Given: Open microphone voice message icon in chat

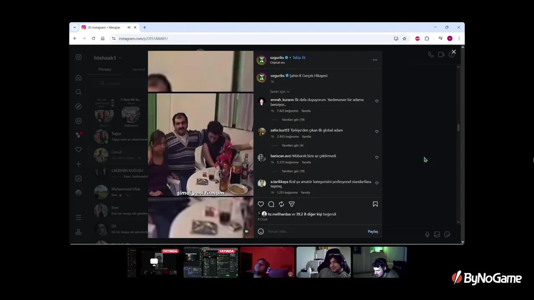Looking at the screenshot, I should [x=427, y=235].
